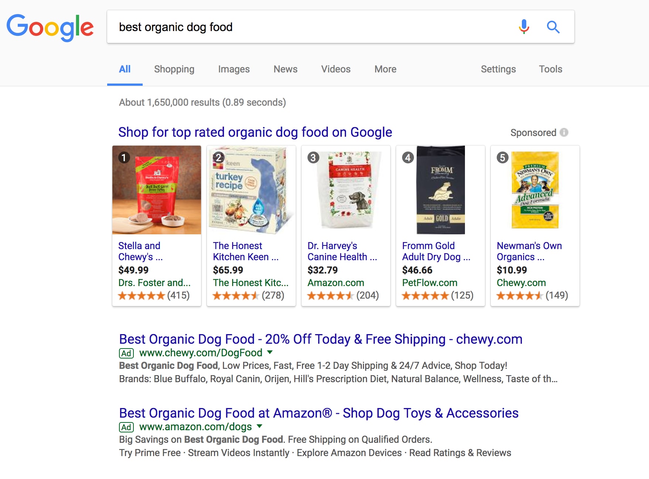Submit search with the magnifying glass icon
Screen dimensions: 649x479
click(553, 27)
